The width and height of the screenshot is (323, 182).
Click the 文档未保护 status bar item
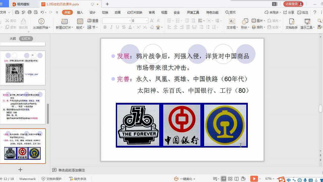point(51,179)
